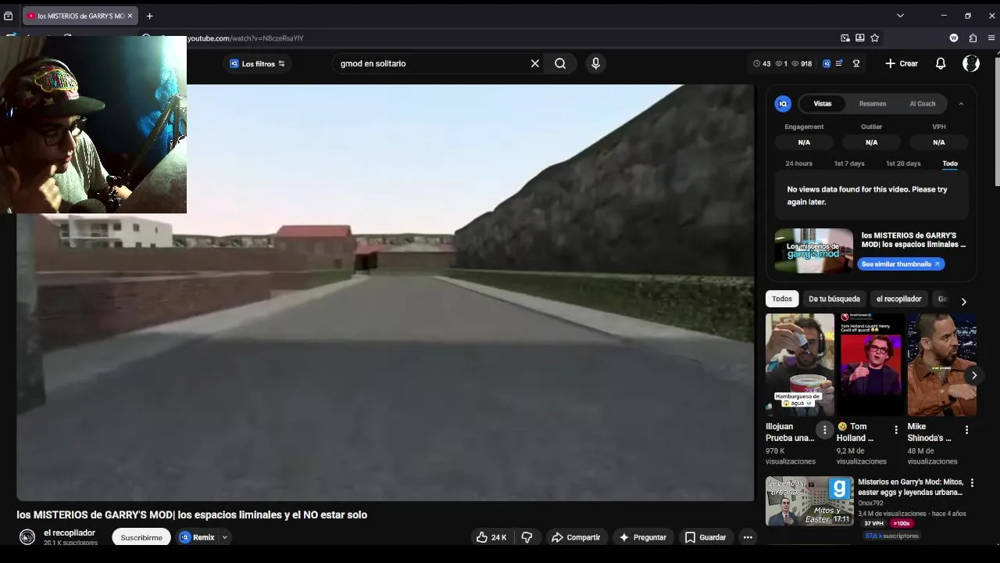Screen dimensions: 1000x563
Task: Switch to the Resumen tab
Action: point(873,103)
